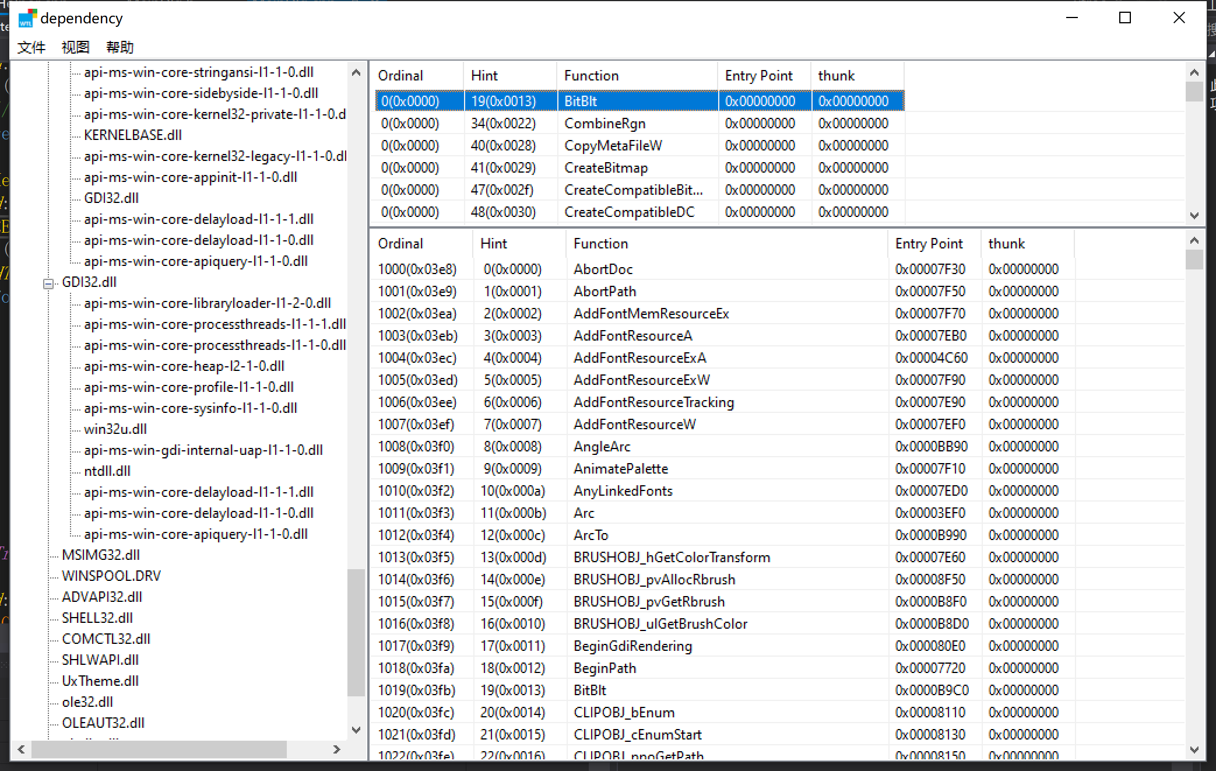
Task: Collapse the GDI32.dll tree node
Action: pos(48,283)
